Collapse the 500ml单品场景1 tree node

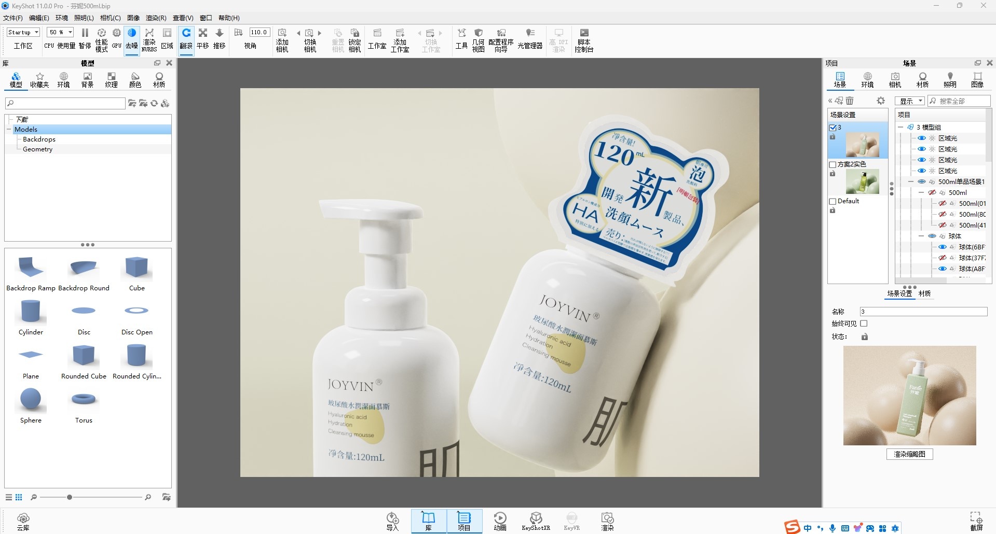(x=911, y=182)
